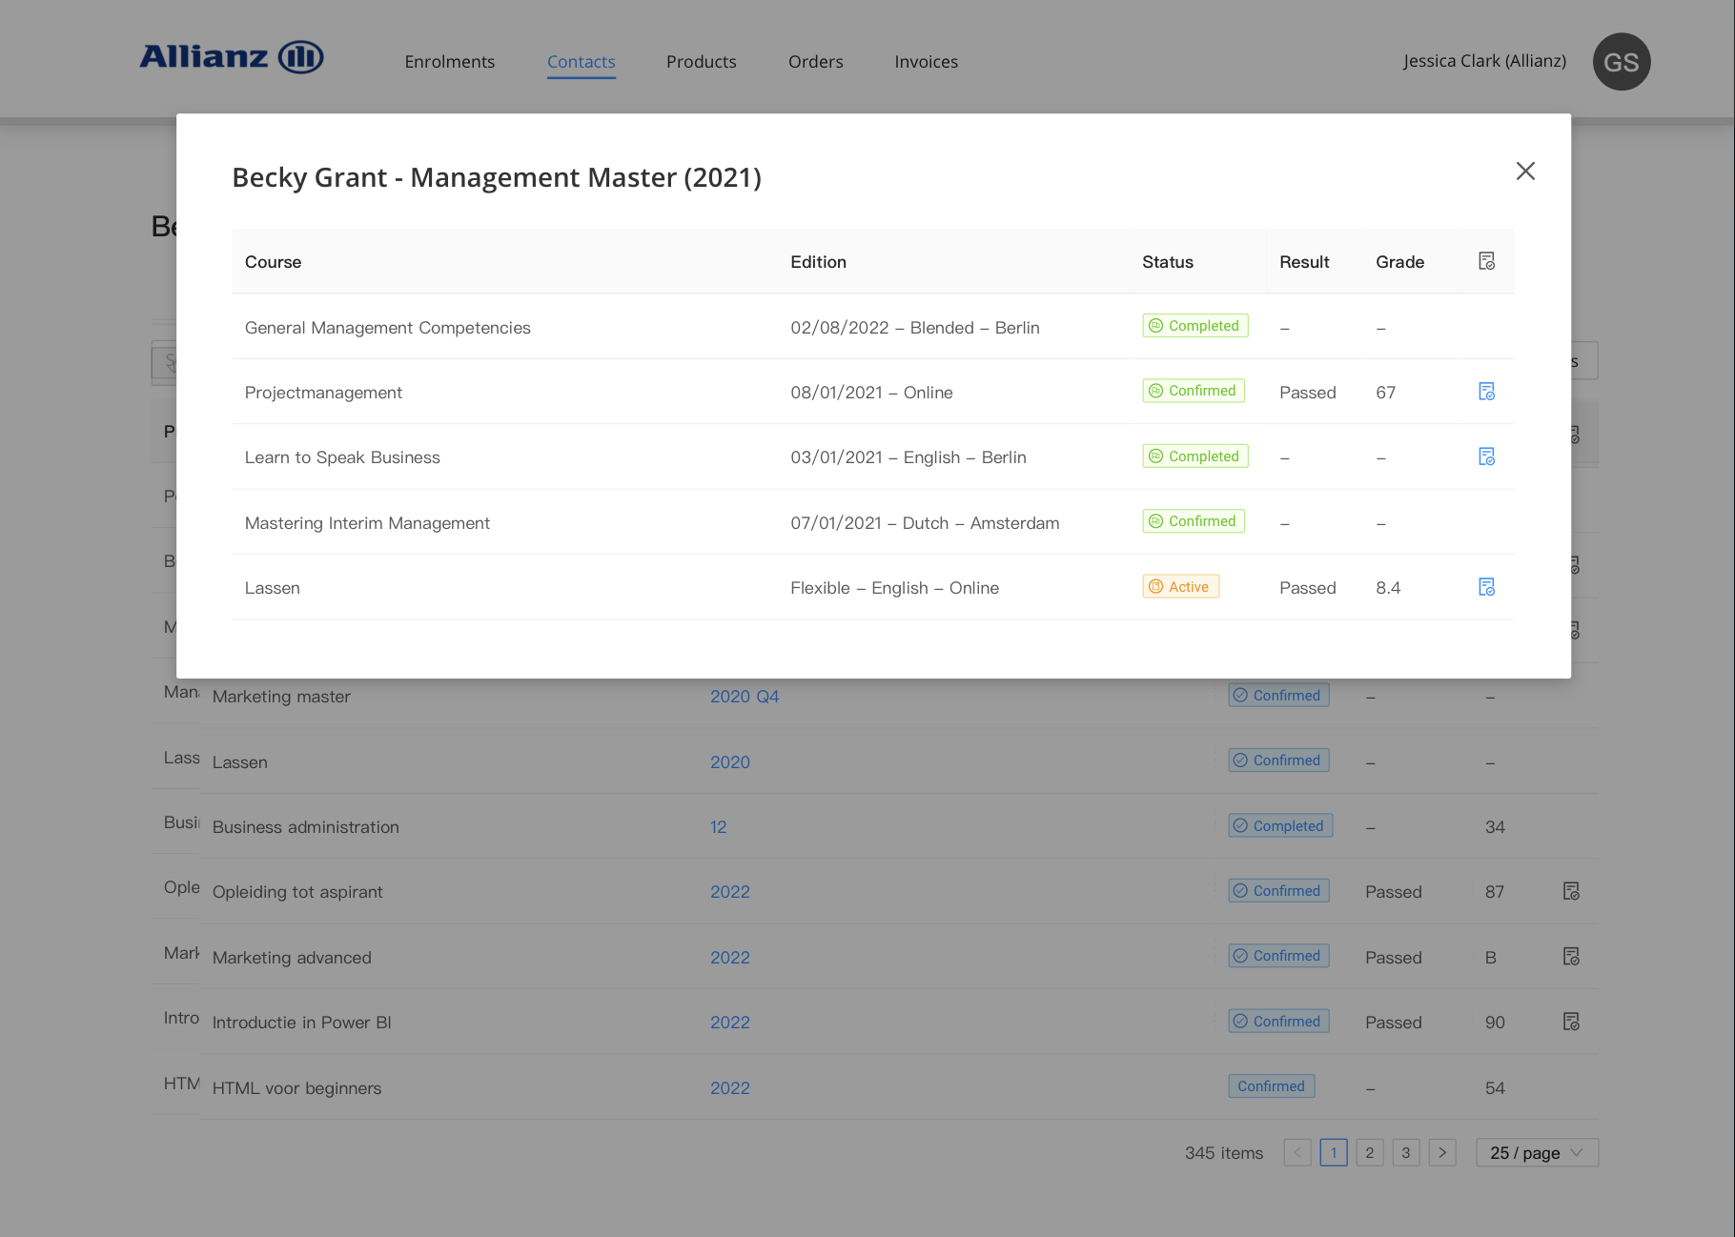Click HTML voor beginners row name
The width and height of the screenshot is (1735, 1237).
point(296,1088)
